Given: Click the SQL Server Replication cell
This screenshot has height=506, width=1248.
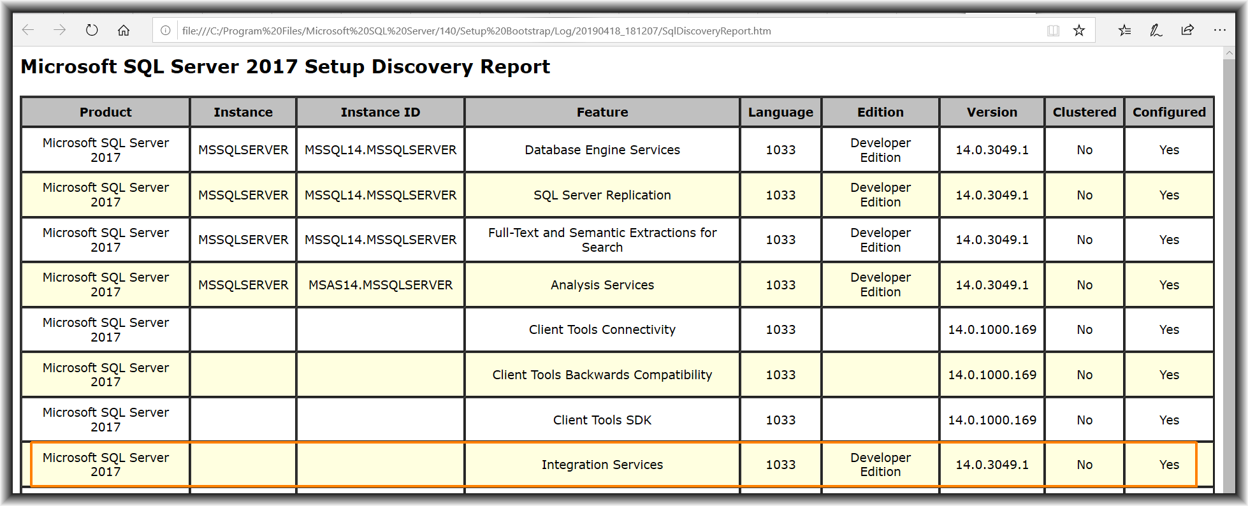Looking at the screenshot, I should coord(602,195).
